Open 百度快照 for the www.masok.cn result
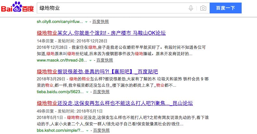The width and height of the screenshot is (257, 134). [x=105, y=60]
